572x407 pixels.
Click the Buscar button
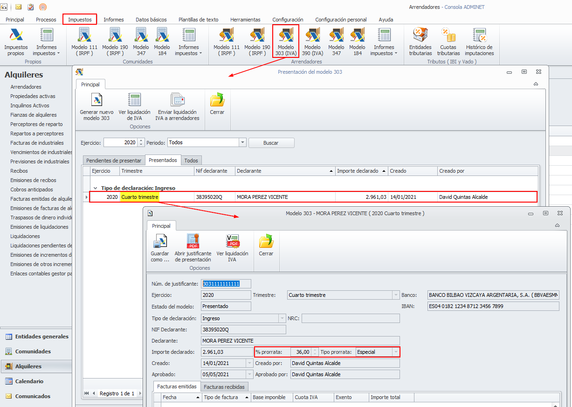tap(271, 143)
